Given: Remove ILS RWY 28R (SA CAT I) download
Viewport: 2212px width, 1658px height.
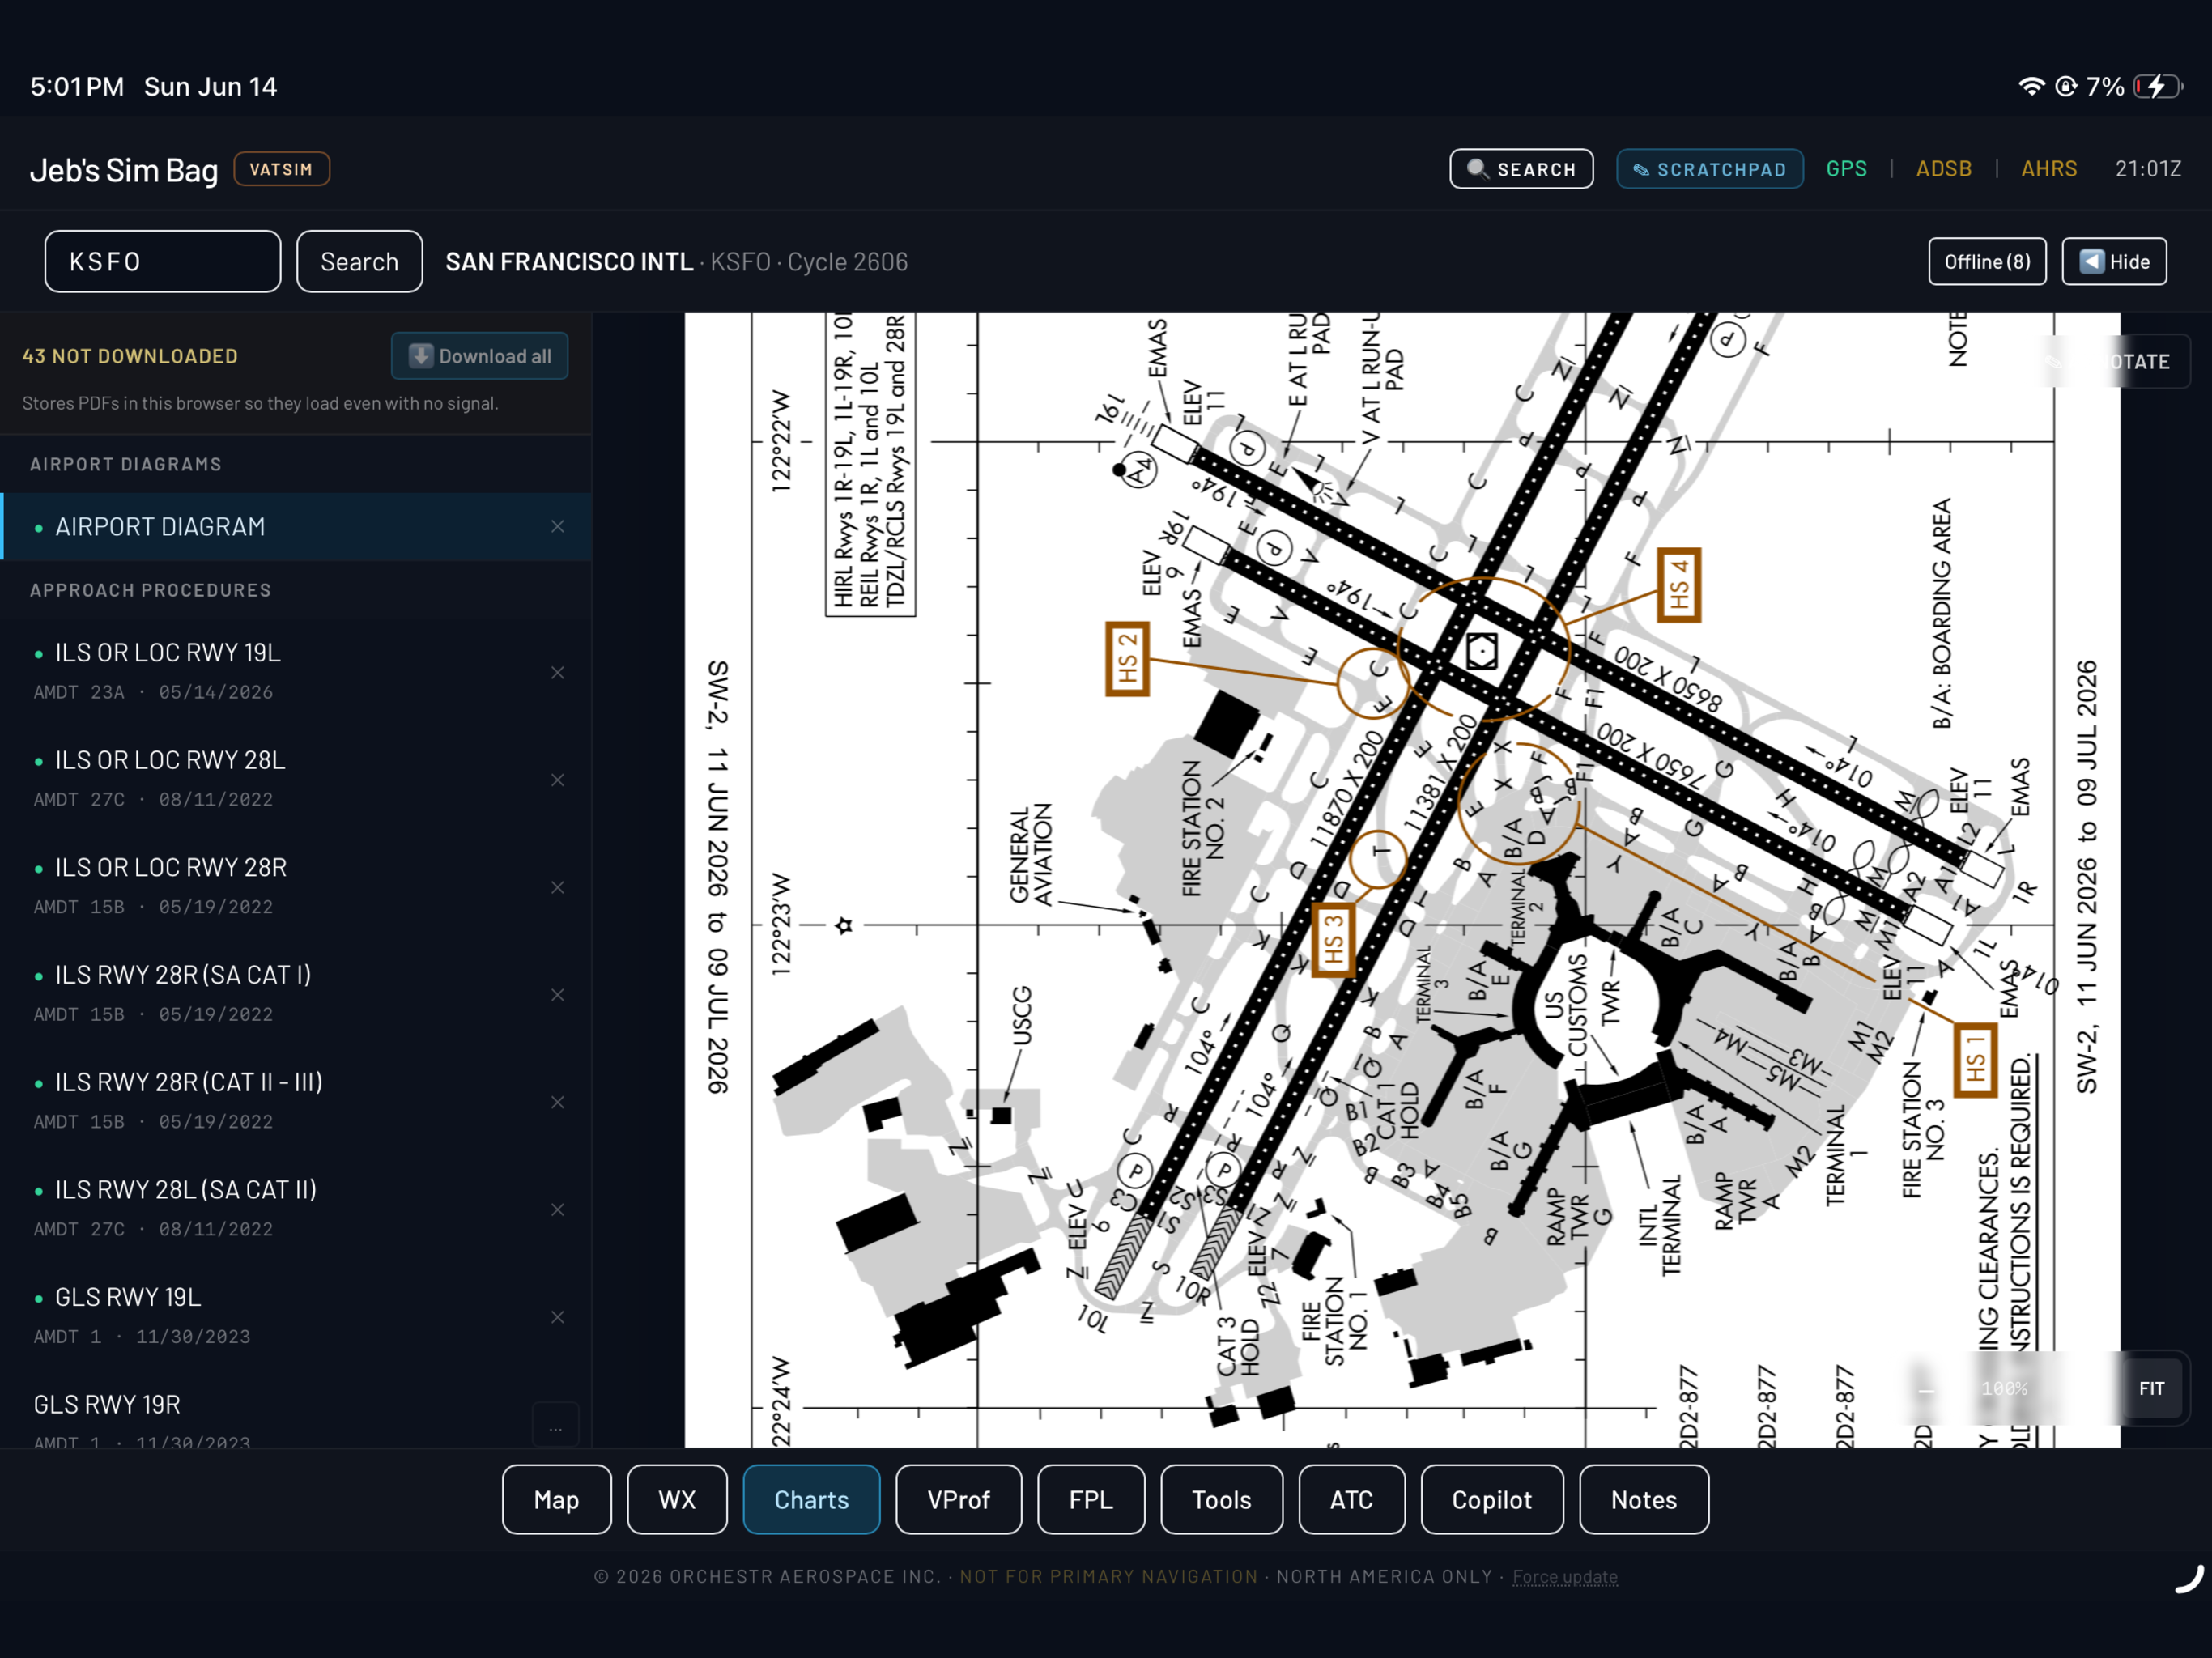Looking at the screenshot, I should (x=557, y=994).
